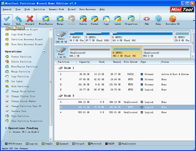Select the E: 29.77 GB partition row
196x151 pixels.
127,89
